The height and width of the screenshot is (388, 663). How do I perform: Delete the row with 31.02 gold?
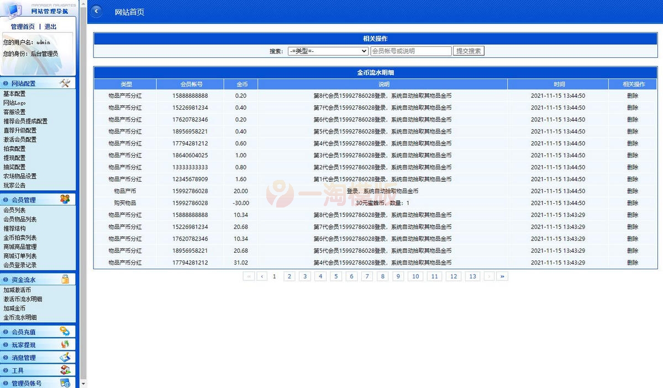633,263
